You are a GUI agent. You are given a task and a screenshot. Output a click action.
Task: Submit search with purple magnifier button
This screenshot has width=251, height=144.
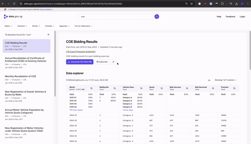(157, 17)
